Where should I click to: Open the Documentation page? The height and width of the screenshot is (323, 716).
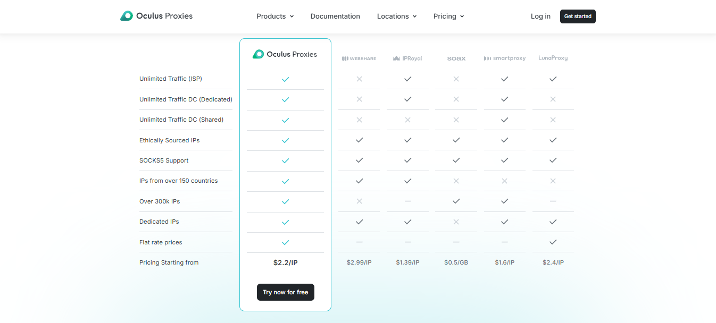335,16
